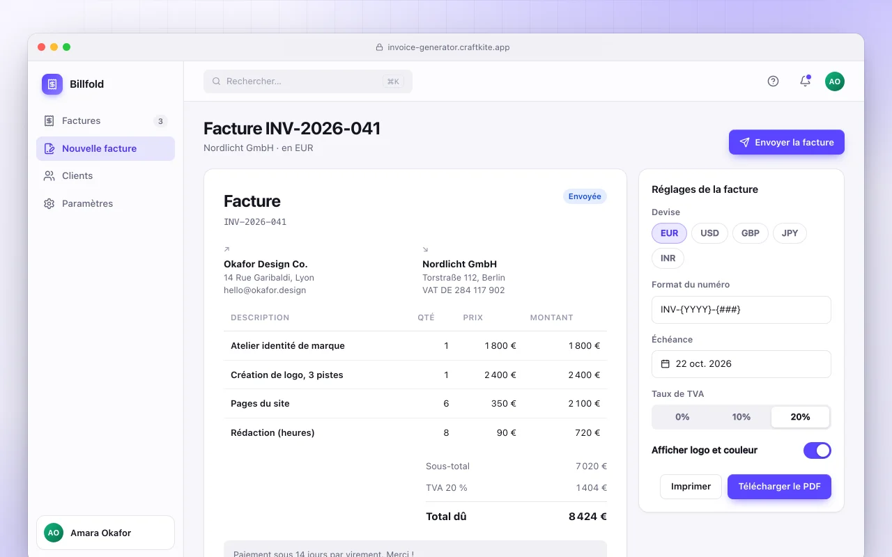Select the JPY currency option
Screen dimensions: 892x557
point(790,233)
